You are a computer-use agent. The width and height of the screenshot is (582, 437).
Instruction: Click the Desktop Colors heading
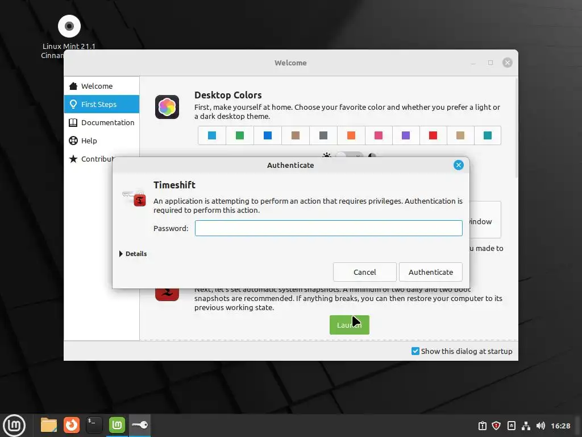click(x=228, y=95)
